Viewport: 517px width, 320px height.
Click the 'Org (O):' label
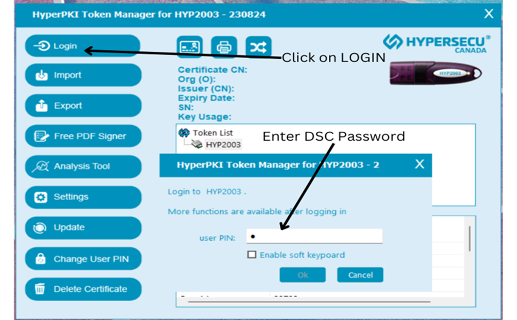click(x=197, y=79)
